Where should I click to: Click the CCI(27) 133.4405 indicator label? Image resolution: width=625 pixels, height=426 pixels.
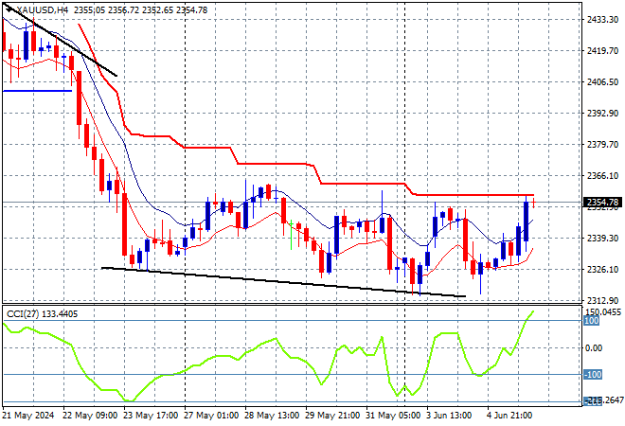[x=43, y=314]
